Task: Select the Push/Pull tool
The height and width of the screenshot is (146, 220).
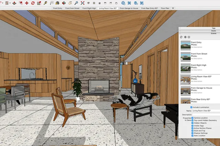Action: click(x=14, y=3)
